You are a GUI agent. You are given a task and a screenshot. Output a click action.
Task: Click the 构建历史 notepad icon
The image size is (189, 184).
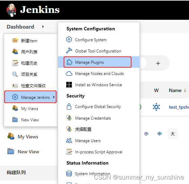(15, 63)
